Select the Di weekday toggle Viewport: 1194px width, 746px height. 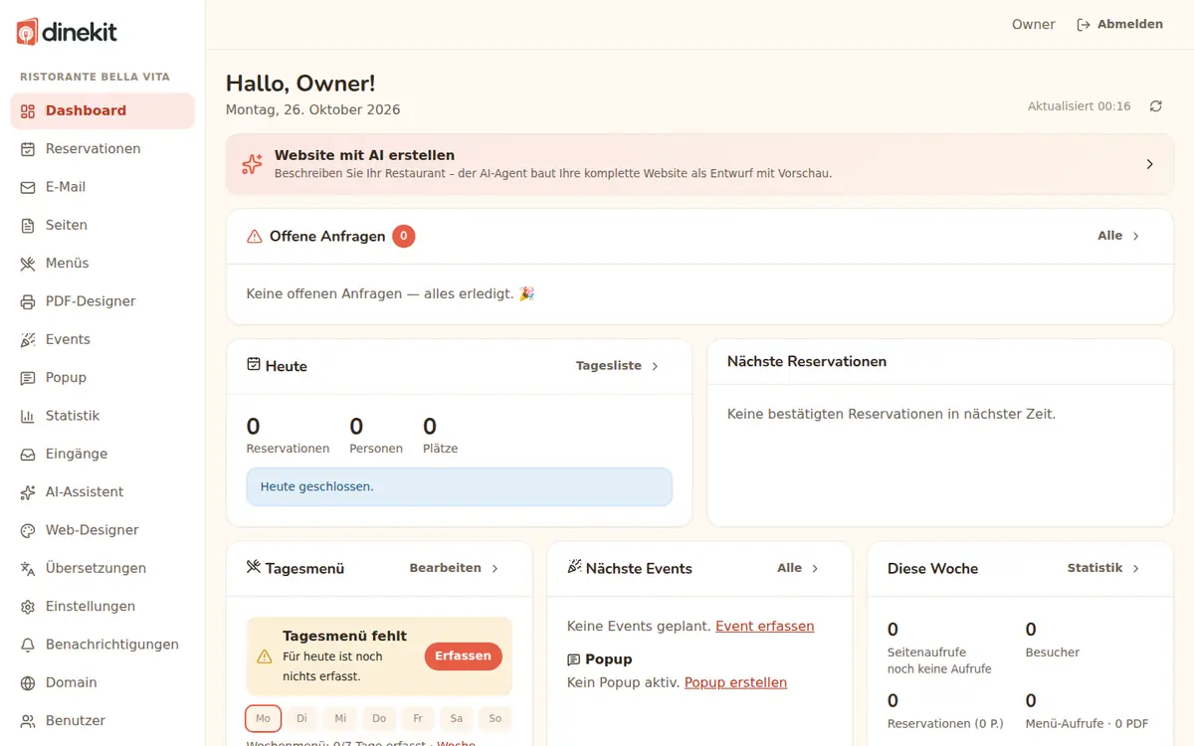point(301,718)
